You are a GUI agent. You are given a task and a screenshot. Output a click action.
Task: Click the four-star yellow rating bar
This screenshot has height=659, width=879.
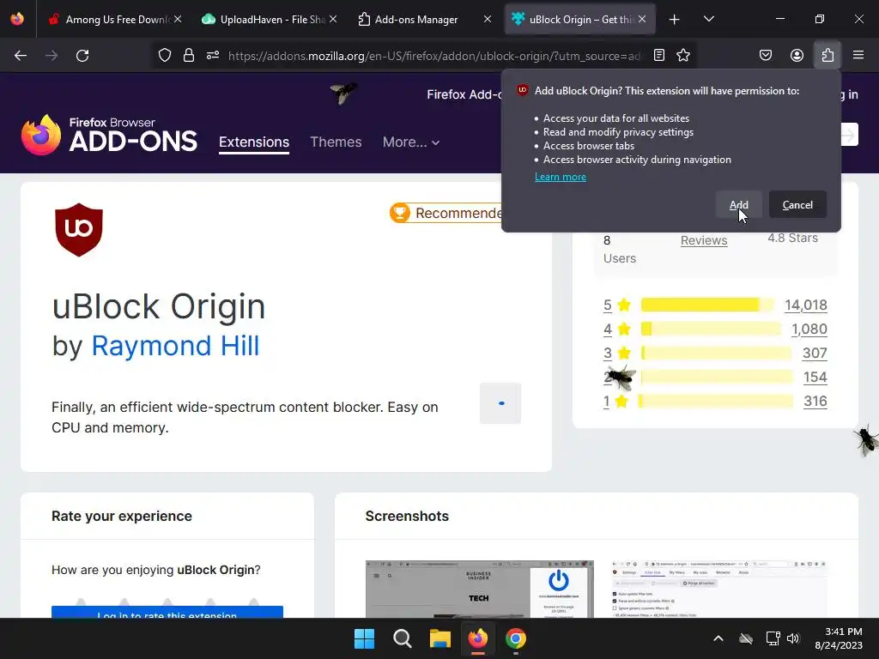tap(711, 329)
